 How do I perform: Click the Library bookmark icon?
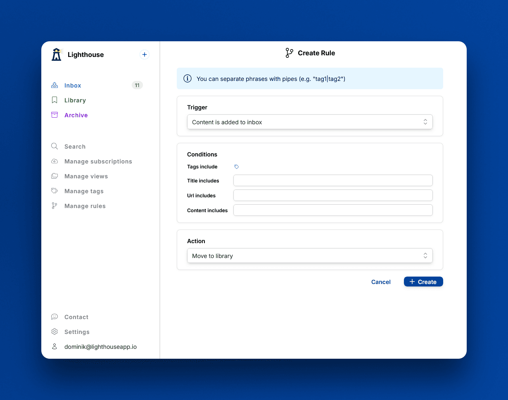tap(55, 100)
